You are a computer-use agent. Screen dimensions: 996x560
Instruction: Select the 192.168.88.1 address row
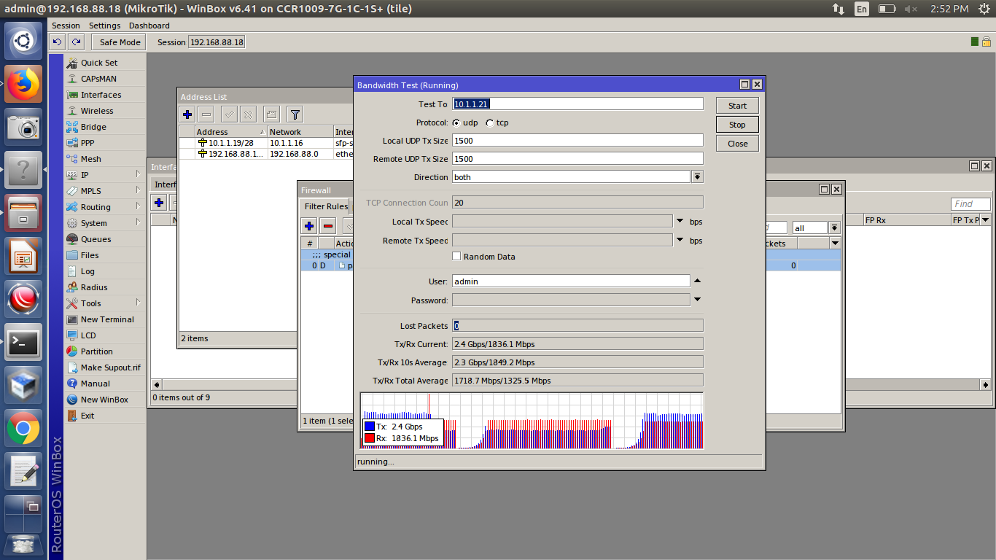click(267, 154)
